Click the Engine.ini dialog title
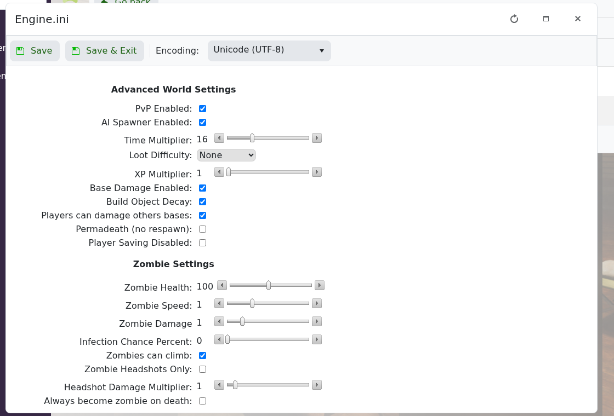The width and height of the screenshot is (614, 416). pyautogui.click(x=42, y=19)
